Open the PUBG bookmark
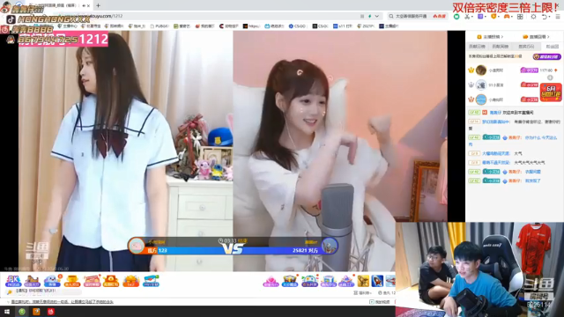This screenshot has height=317, width=564. (x=160, y=26)
